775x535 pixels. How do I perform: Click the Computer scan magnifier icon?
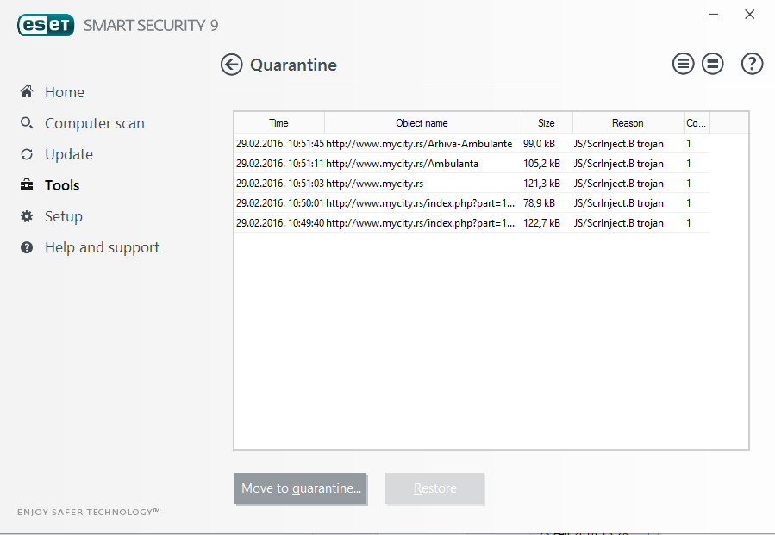(x=27, y=122)
